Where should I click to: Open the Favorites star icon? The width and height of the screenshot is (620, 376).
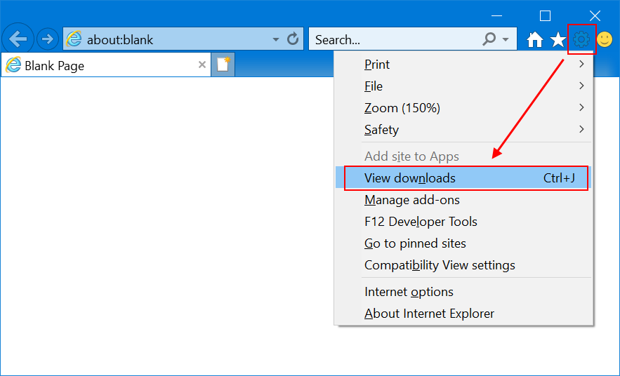558,39
